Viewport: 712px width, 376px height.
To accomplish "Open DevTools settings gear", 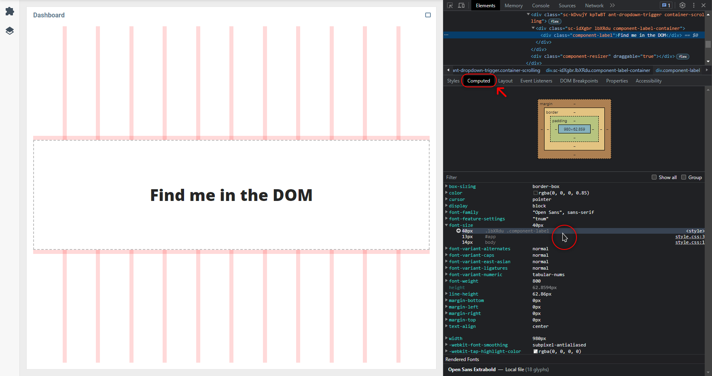I will (x=682, y=5).
